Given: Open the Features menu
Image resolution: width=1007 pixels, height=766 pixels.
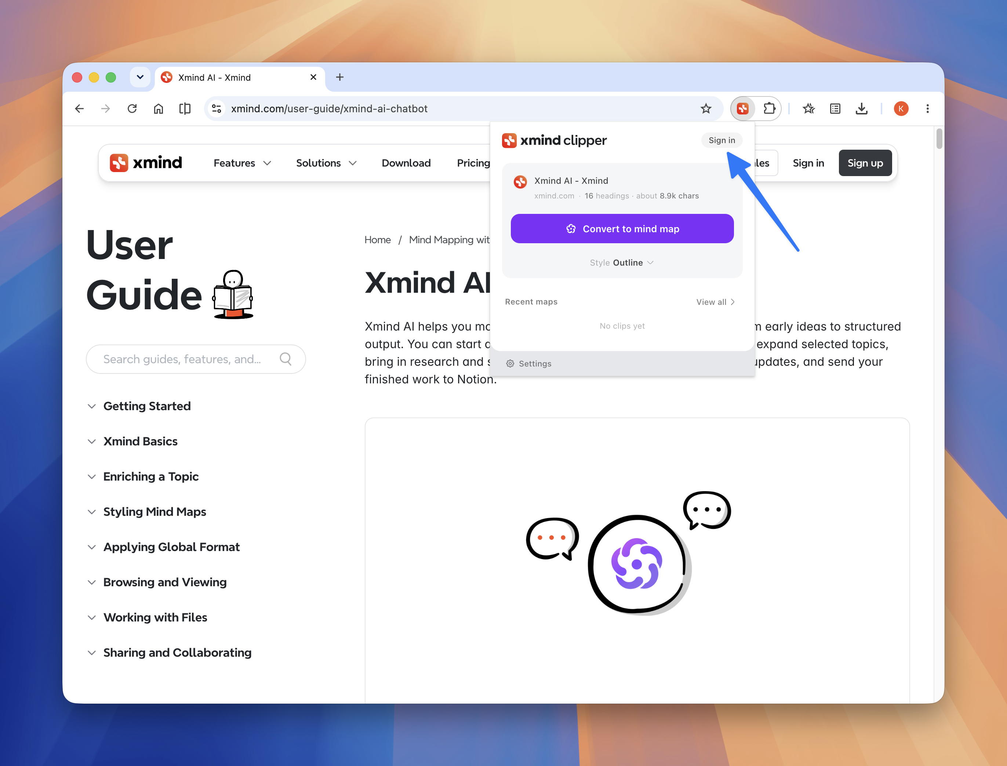Looking at the screenshot, I should [242, 163].
